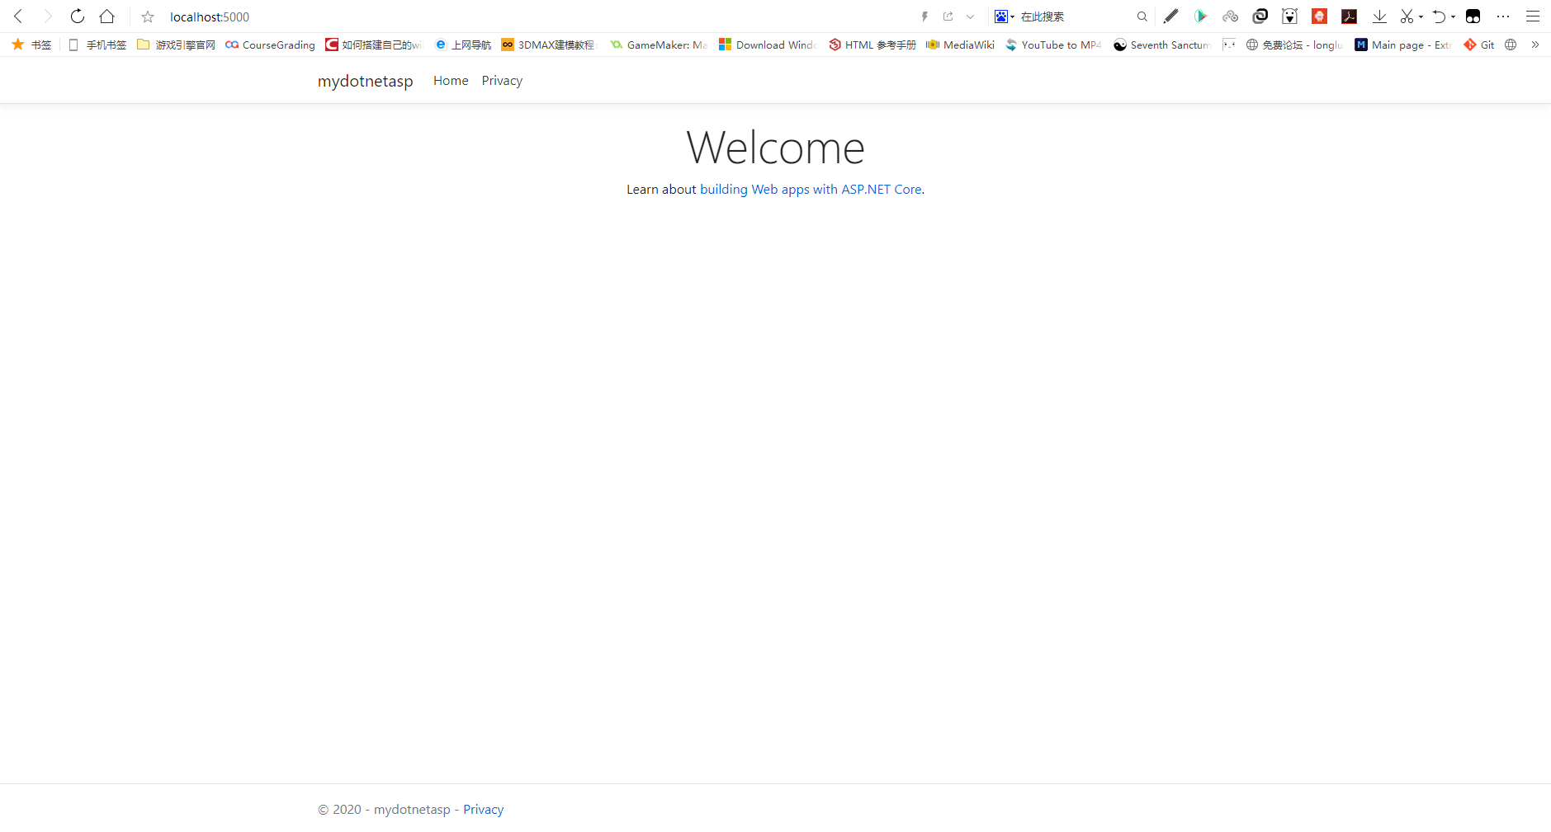Click the gray cloud extension icon
Image resolution: width=1551 pixels, height=832 pixels.
point(1231,16)
